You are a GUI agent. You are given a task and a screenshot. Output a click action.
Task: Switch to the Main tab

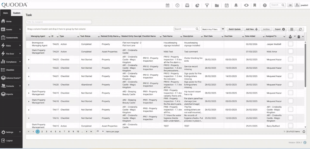(5, 13)
